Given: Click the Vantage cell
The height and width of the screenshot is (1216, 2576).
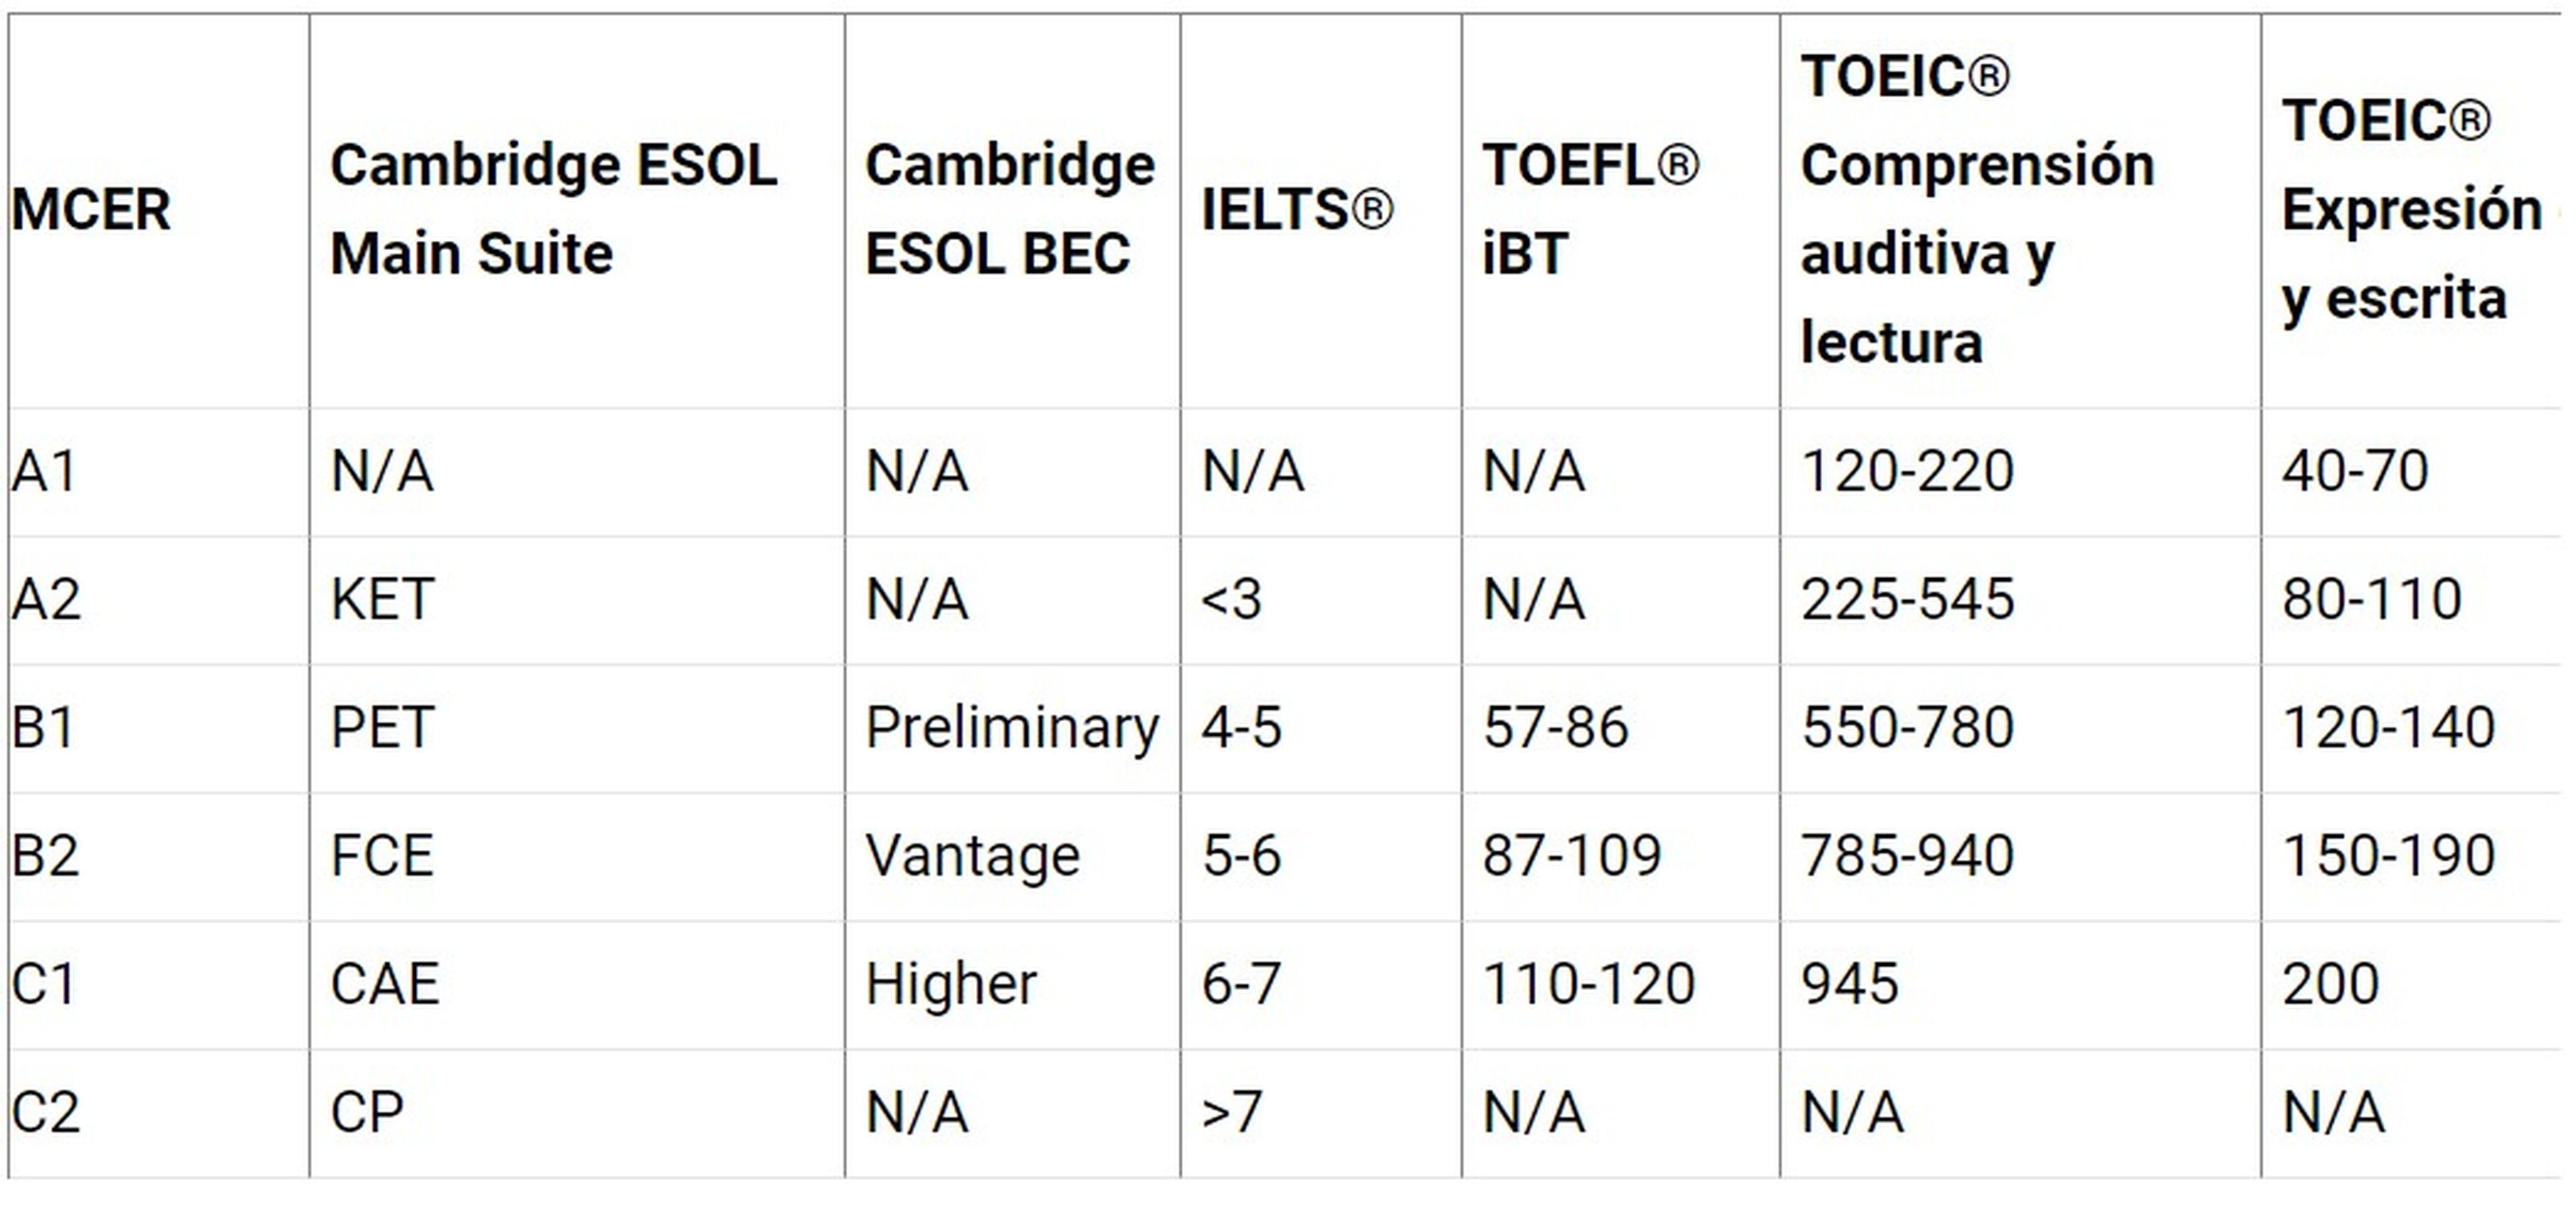Looking at the screenshot, I should click(x=972, y=856).
